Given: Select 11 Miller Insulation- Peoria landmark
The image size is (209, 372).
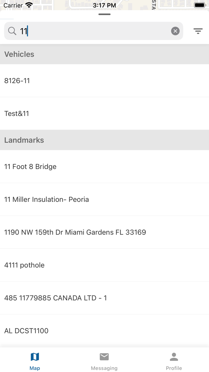Looking at the screenshot, I should 105,199.
